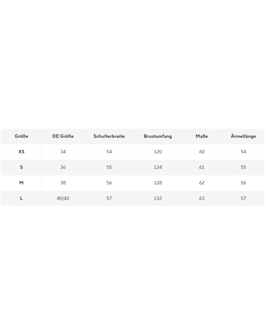Select Brustumfang value 128
Viewport: 266px width, 333px height.
(158, 183)
